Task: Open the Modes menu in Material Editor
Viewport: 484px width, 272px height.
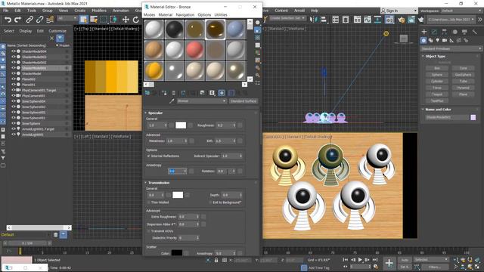Action: tap(150, 15)
